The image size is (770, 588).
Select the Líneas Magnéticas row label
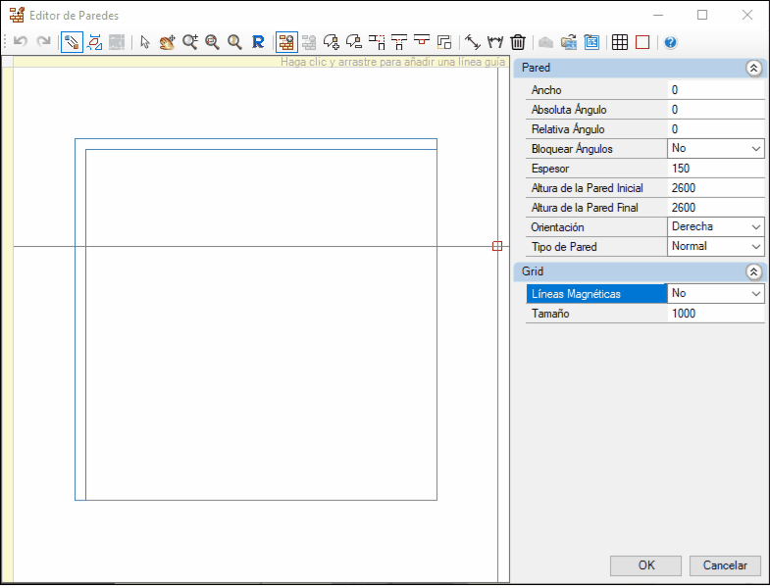click(596, 293)
